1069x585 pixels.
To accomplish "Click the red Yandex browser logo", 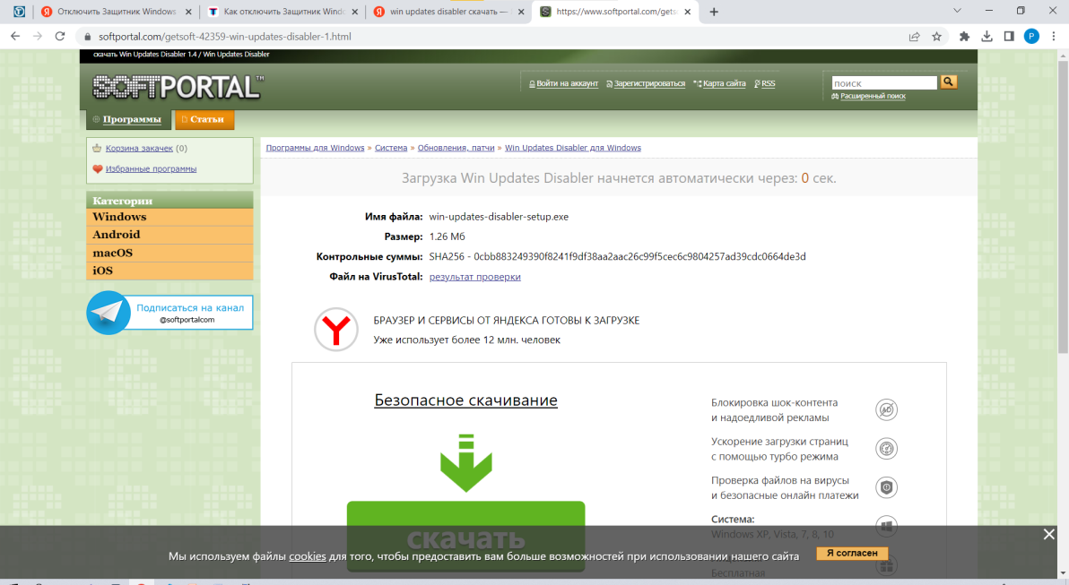I will pos(336,330).
